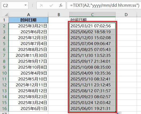141x114 pixels.
Task: Click cell 2025/05/10 08:32:41
Action: (92, 79)
